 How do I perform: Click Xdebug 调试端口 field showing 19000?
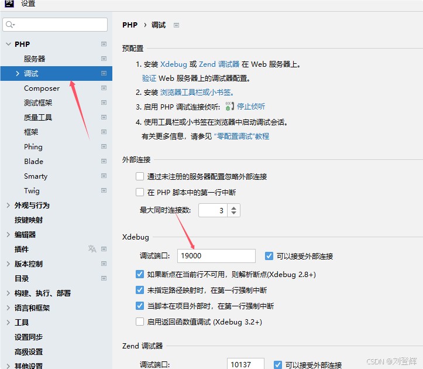pos(216,256)
